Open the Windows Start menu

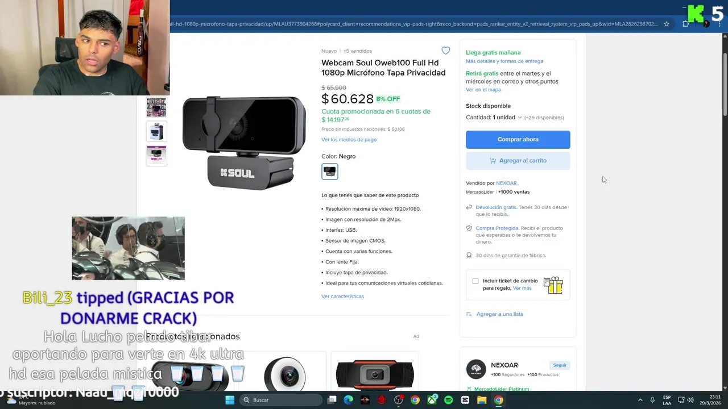(230, 400)
